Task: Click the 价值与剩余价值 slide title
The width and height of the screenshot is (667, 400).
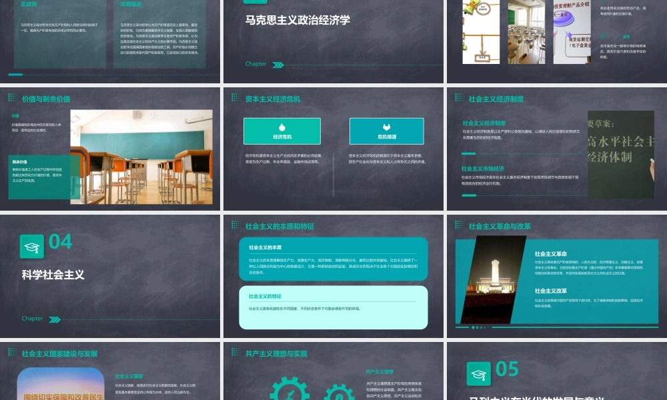Action: pyautogui.click(x=46, y=99)
